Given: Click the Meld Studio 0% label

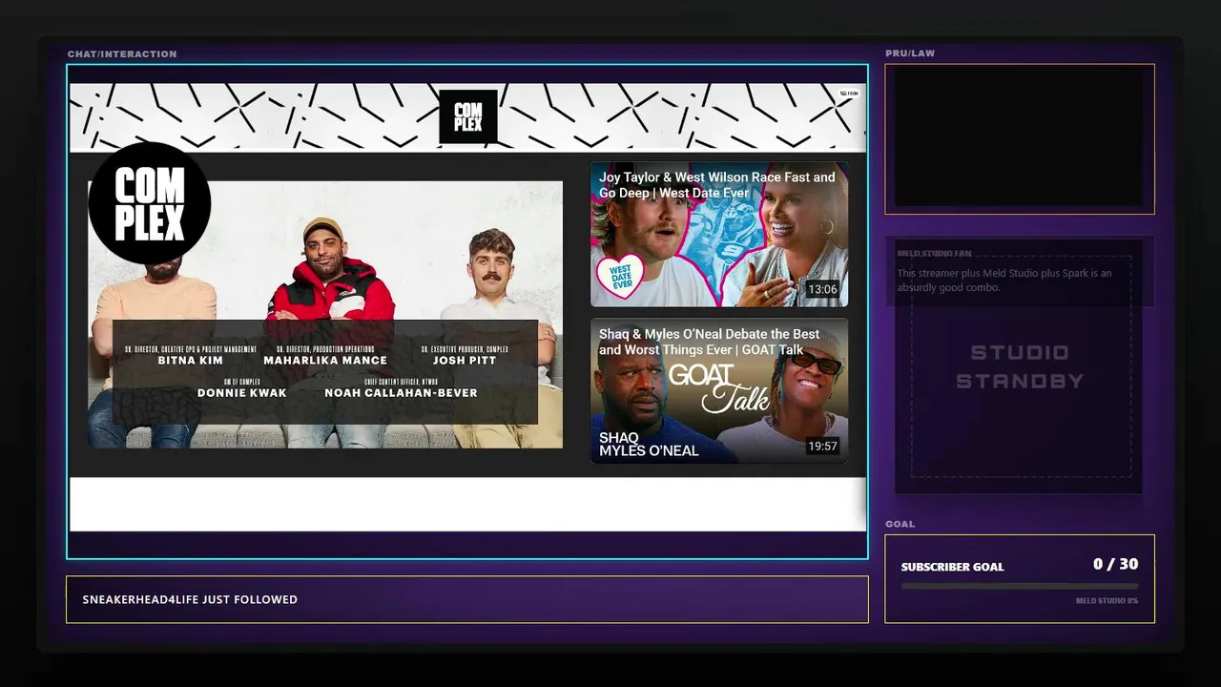Looking at the screenshot, I should [1107, 601].
